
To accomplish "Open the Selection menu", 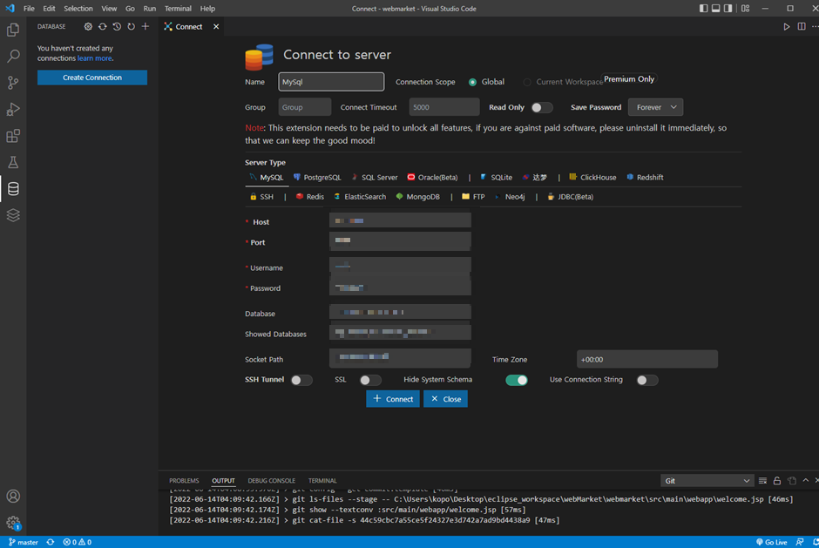I will point(78,9).
